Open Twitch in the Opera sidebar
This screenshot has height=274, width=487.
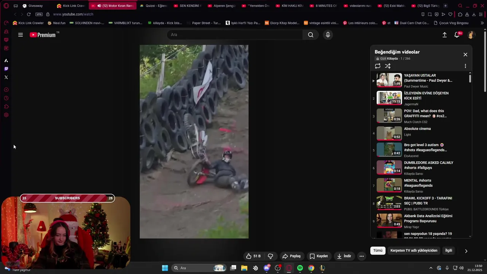tap(6, 69)
